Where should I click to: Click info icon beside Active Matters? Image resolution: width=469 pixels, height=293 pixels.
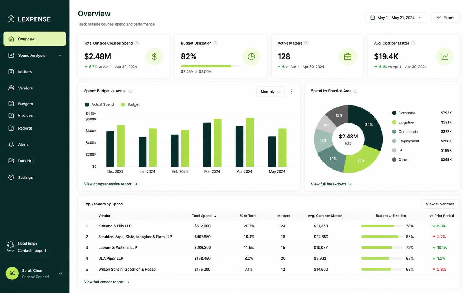(x=306, y=43)
